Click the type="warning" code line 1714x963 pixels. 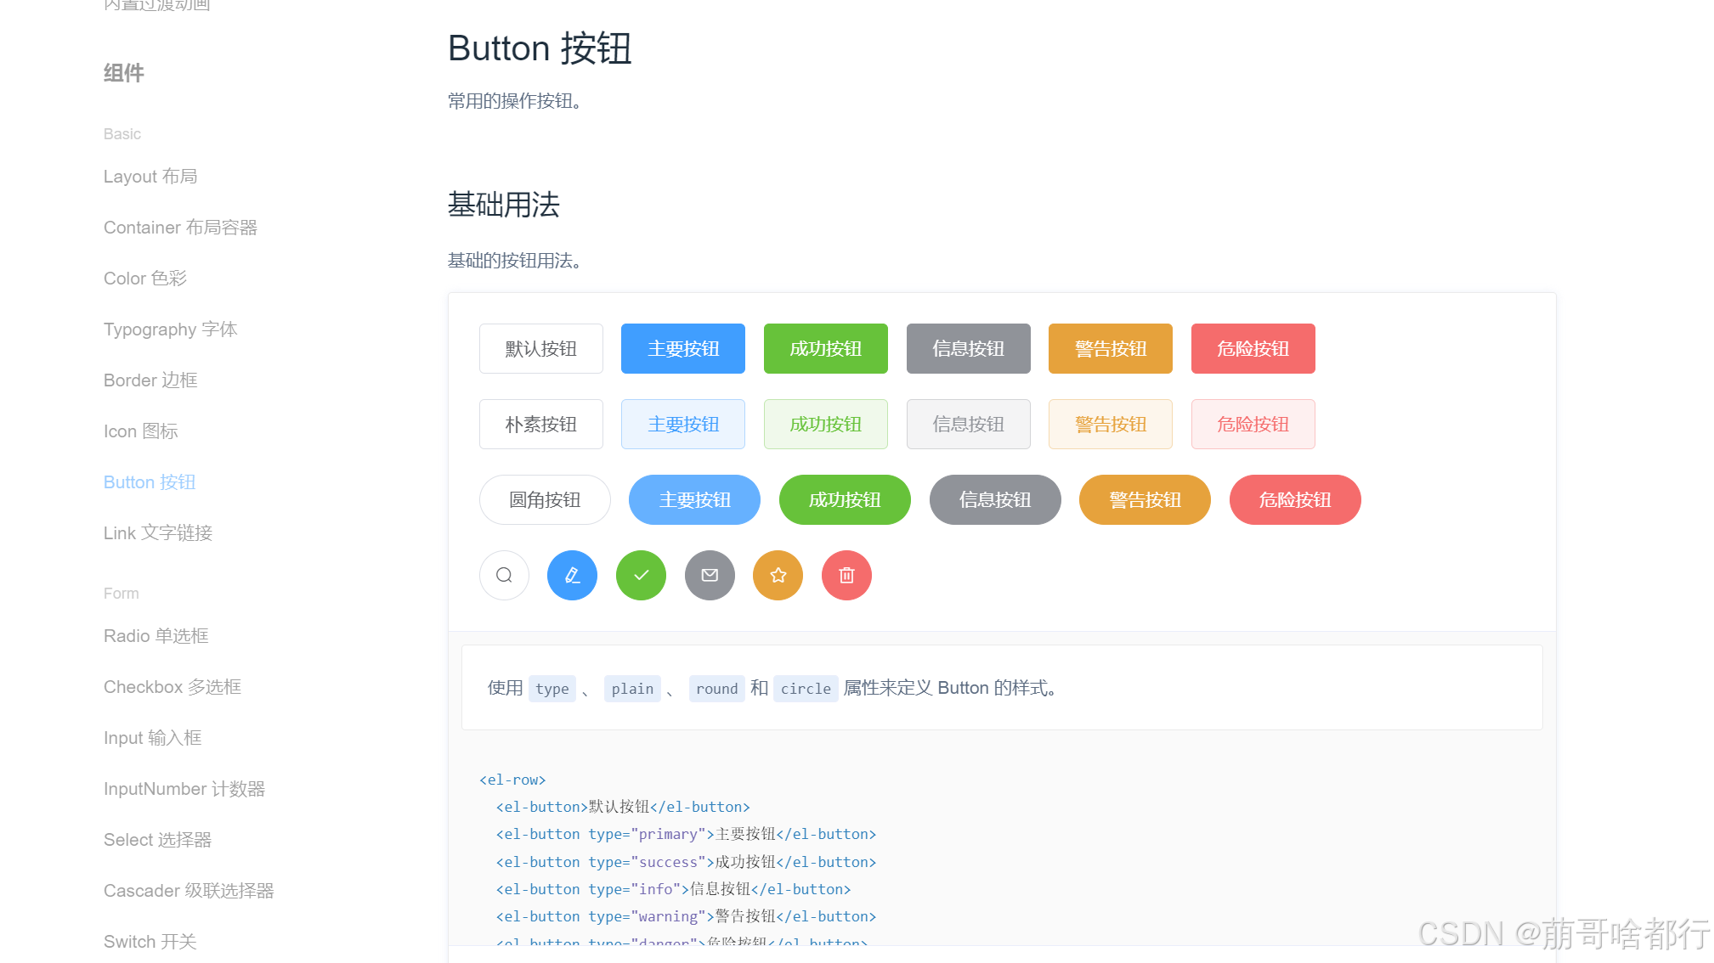point(686,916)
